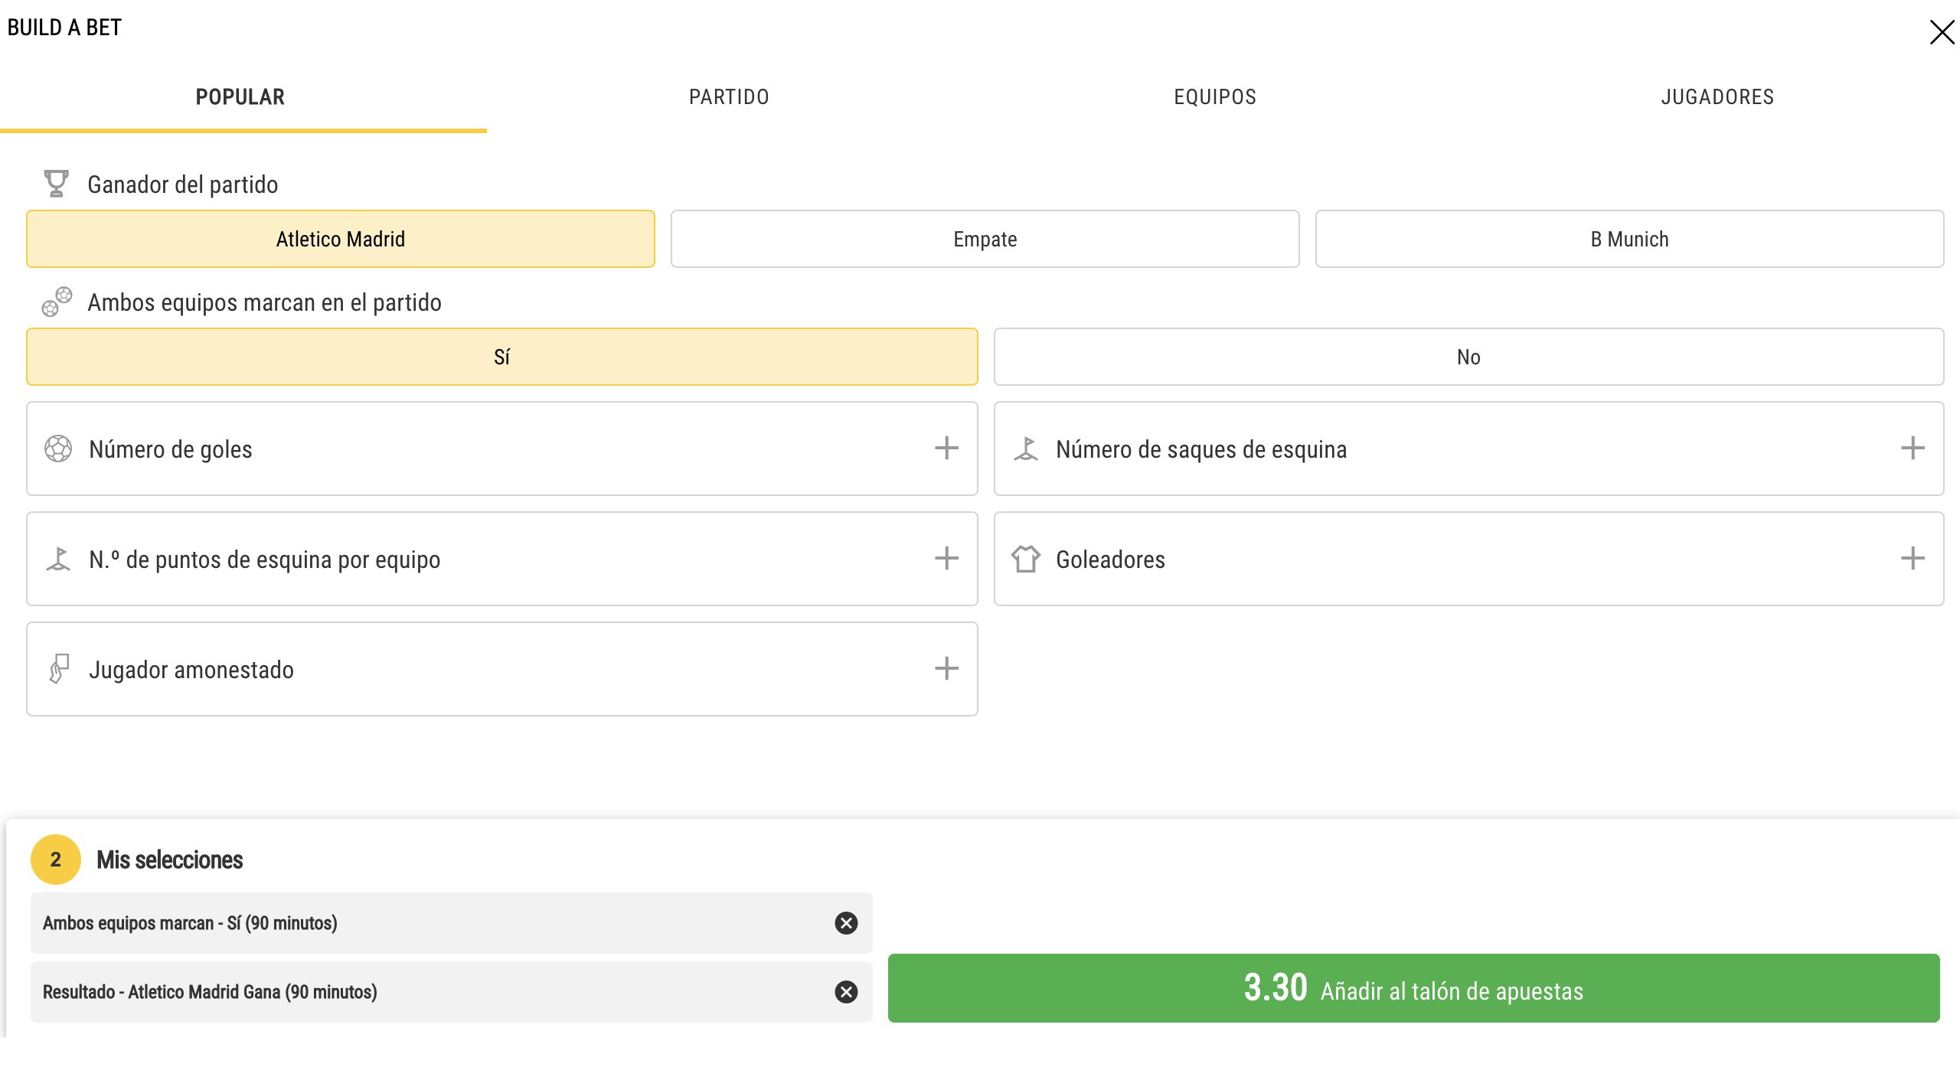Click the corner flag icon in saques de esquina
Image resolution: width=1960 pixels, height=1067 pixels.
tap(1026, 449)
